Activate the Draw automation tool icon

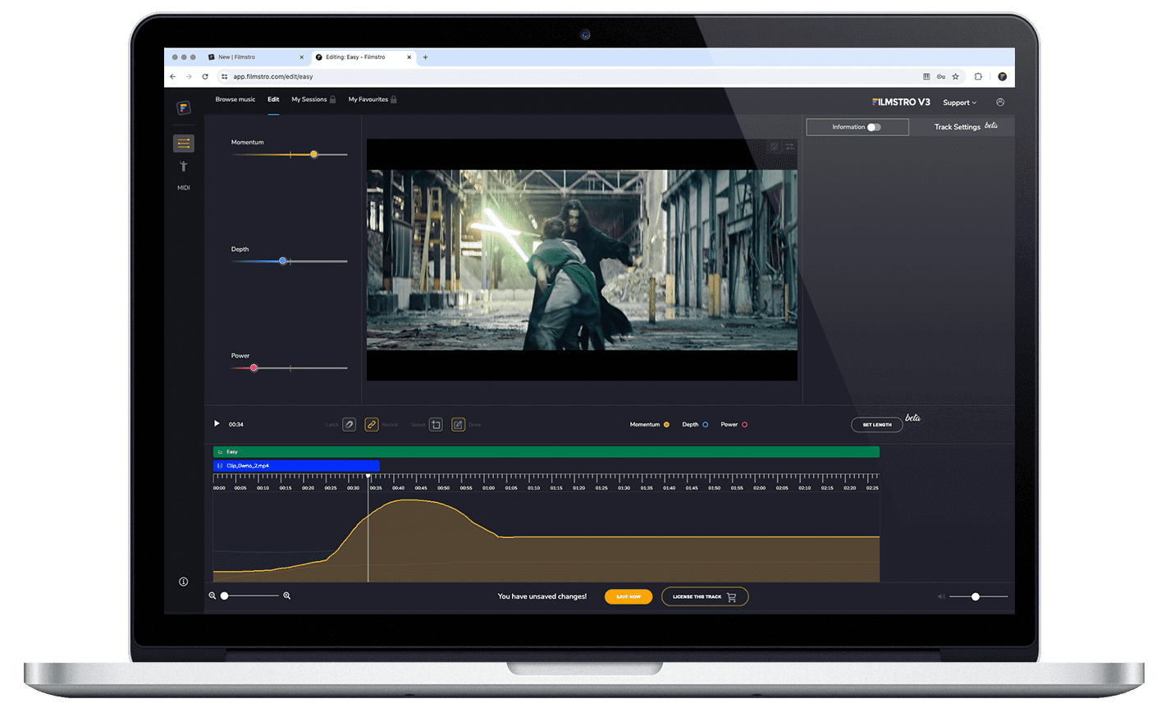tap(458, 424)
